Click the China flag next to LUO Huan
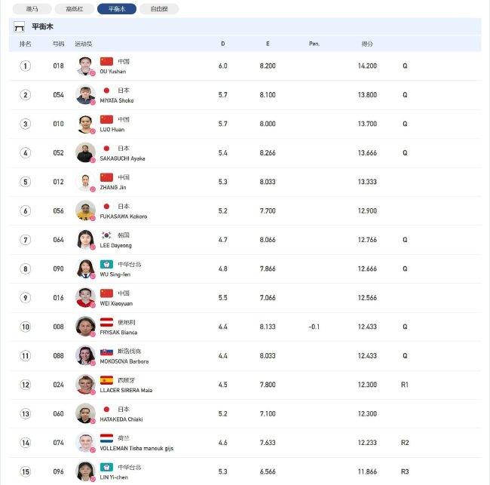The height and width of the screenshot is (485, 490). pyautogui.click(x=106, y=119)
